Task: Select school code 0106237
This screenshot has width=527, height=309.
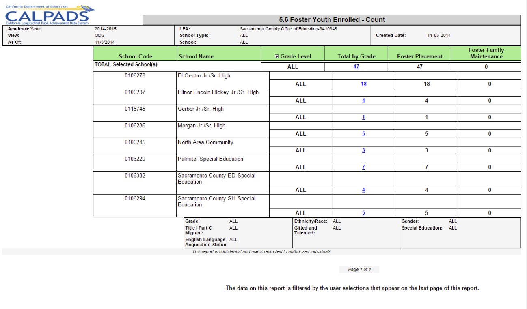Action: [135, 92]
